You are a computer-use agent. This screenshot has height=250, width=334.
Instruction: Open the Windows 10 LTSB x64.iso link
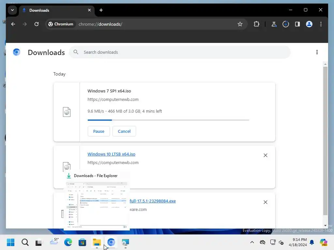tap(112, 154)
